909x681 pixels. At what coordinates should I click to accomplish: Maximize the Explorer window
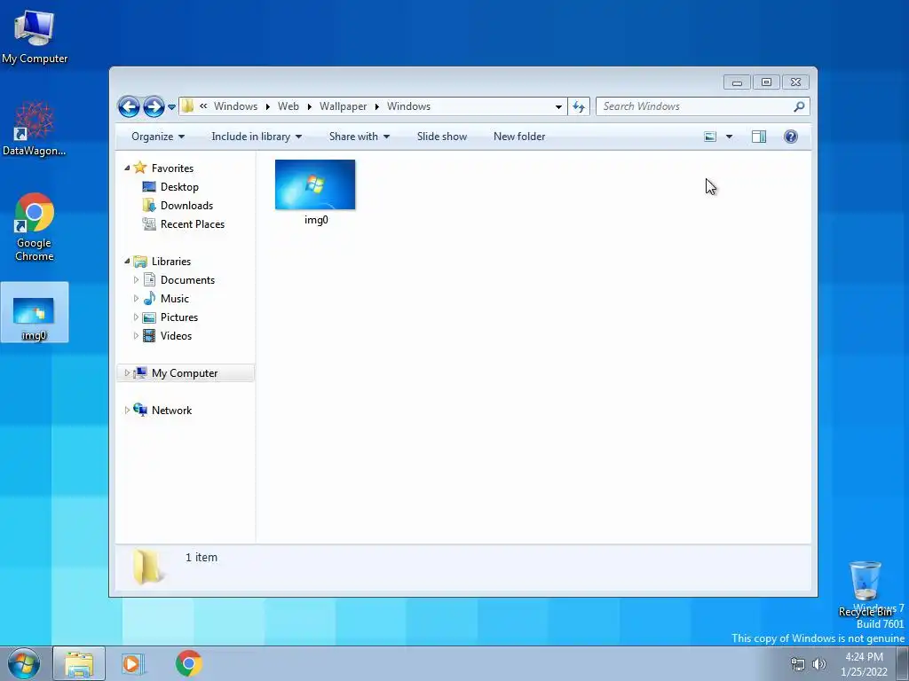[766, 82]
